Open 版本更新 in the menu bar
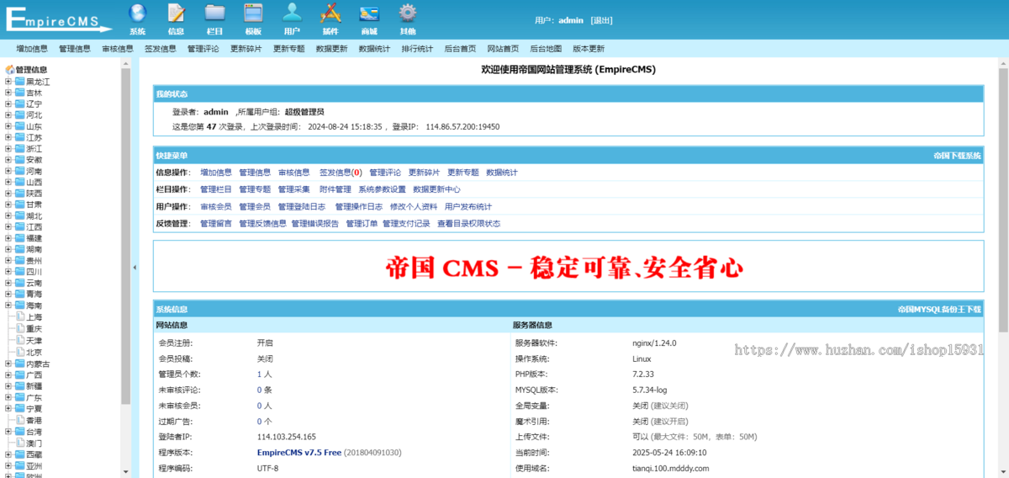 [589, 49]
